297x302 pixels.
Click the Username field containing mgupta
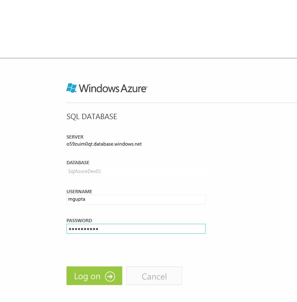136,200
